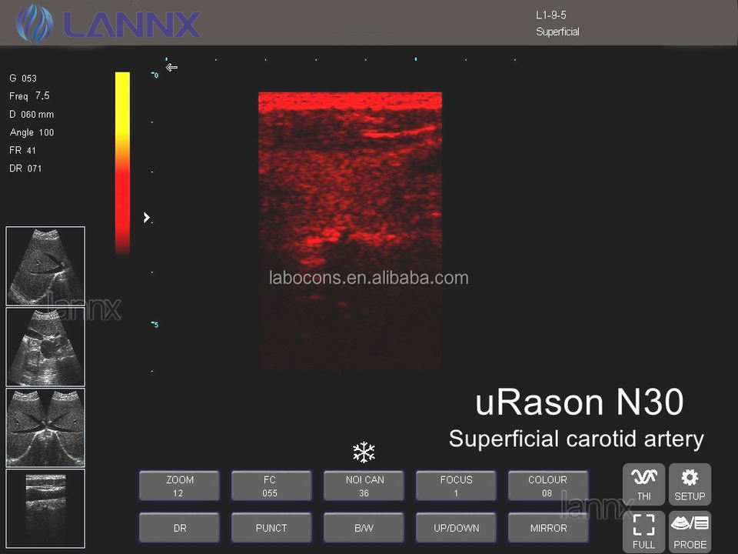Open the carotid artery thumbnail at bottom
The height and width of the screenshot is (554, 738).
(x=45, y=509)
